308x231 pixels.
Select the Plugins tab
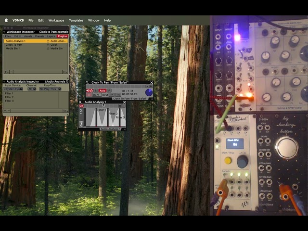(62, 36)
